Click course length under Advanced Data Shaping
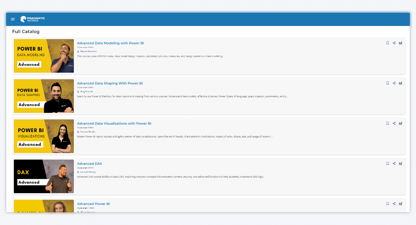The width and height of the screenshot is (416, 225). point(85,87)
